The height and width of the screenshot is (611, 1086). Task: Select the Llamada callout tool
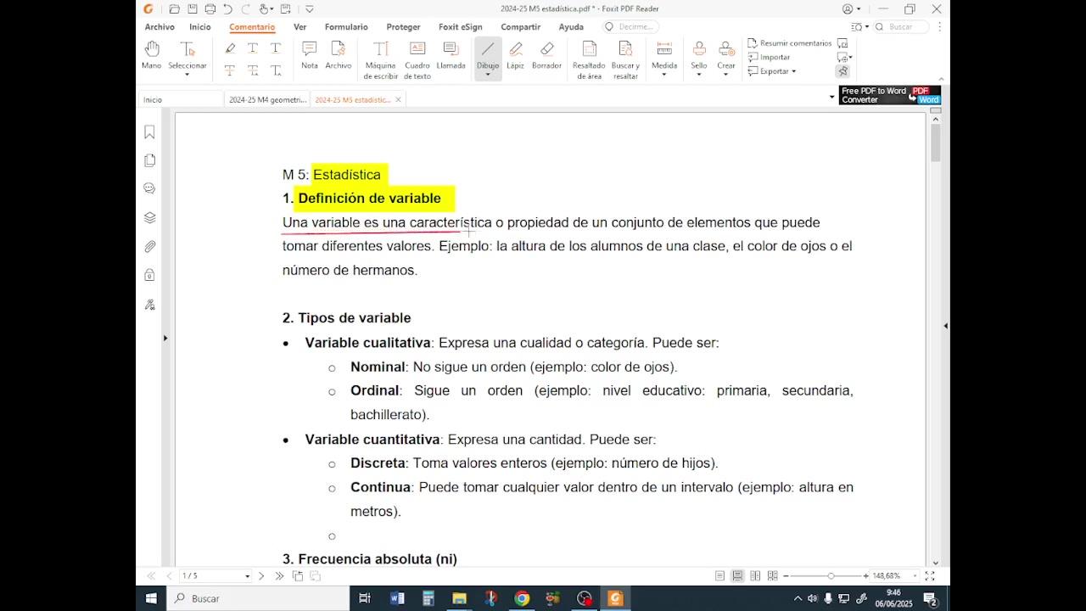click(451, 55)
